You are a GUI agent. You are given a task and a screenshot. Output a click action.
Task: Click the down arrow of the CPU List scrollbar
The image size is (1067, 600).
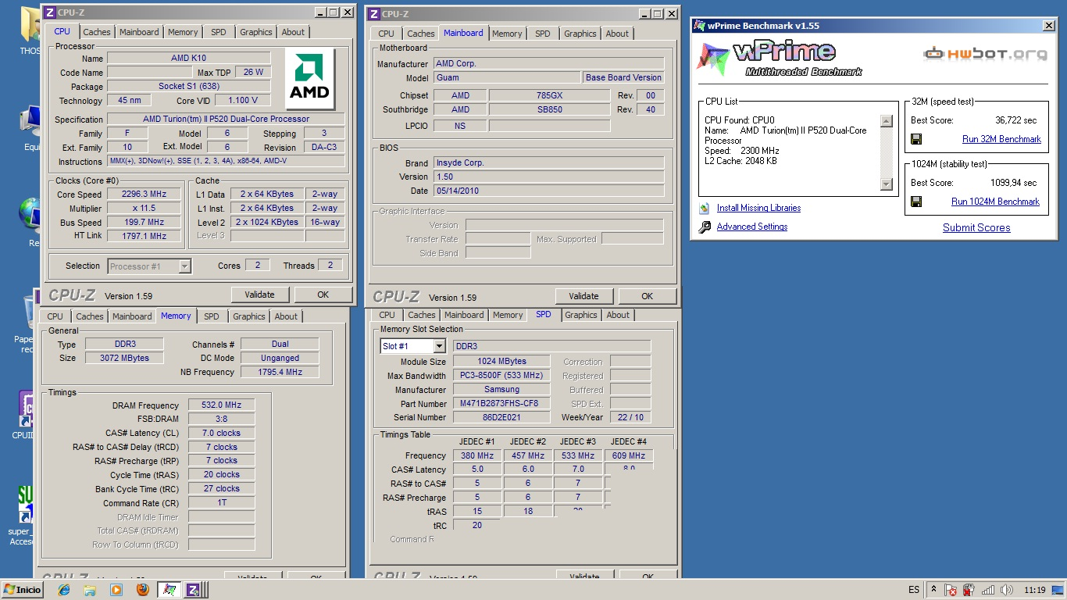[886, 184]
